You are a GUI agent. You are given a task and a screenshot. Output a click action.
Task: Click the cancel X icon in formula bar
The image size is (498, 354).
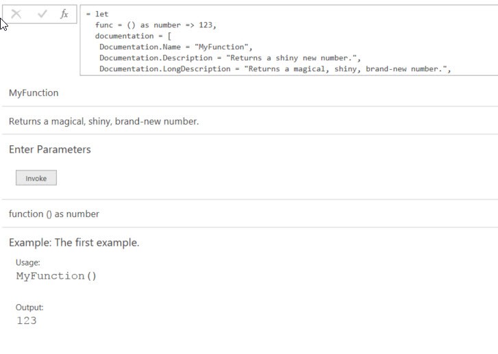[x=16, y=14]
